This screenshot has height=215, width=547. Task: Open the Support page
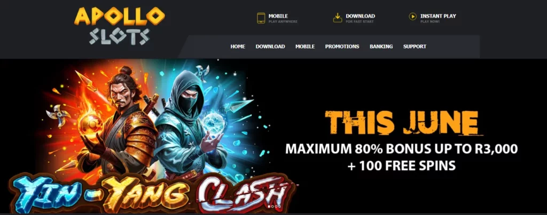[x=415, y=46]
